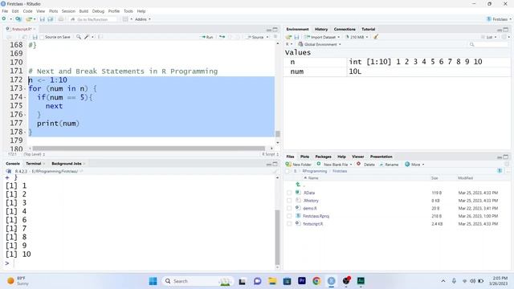Click the editor horizontal scrollbar

[149, 149]
